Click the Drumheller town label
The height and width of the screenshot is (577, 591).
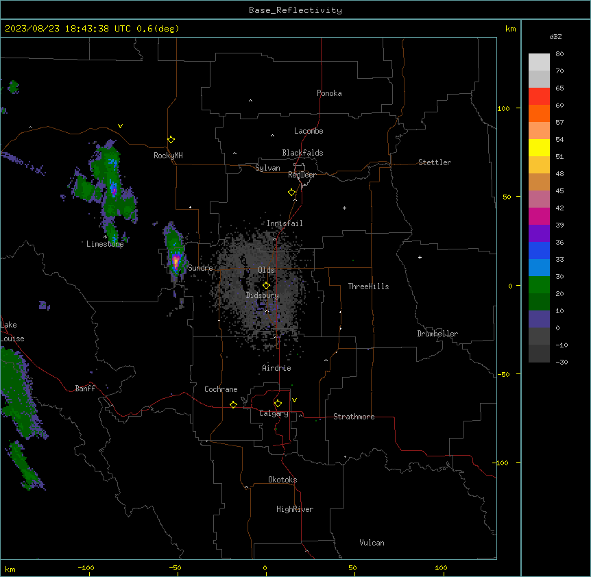coord(437,334)
